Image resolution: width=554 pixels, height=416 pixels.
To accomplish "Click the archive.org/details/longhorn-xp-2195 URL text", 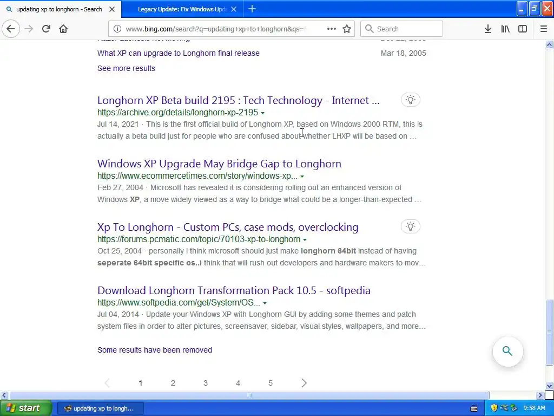I will coord(177,113).
